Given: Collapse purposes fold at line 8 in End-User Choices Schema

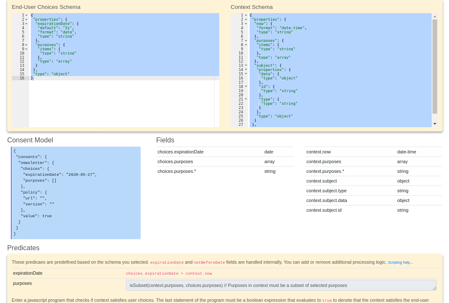Looking at the screenshot, I should pos(26,45).
